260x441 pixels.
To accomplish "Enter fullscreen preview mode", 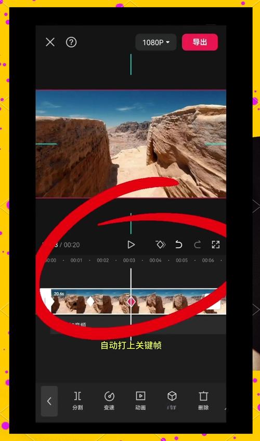I will click(216, 245).
